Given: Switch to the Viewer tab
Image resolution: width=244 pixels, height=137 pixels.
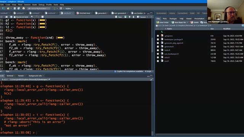Looking at the screenshot, I should (x=189, y=19).
